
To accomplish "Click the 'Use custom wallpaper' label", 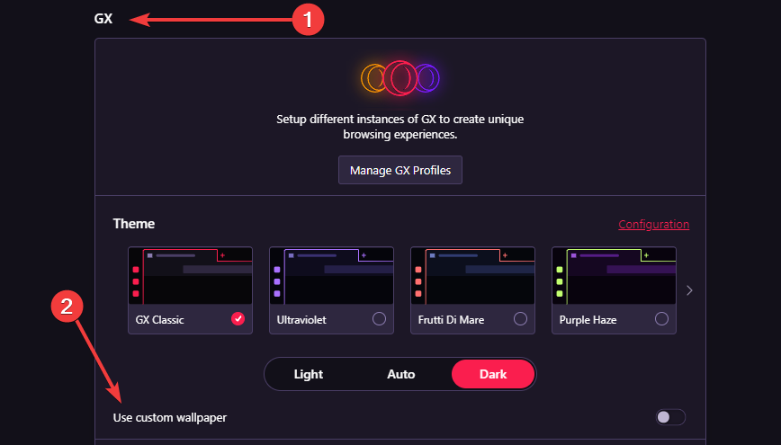I will click(170, 418).
